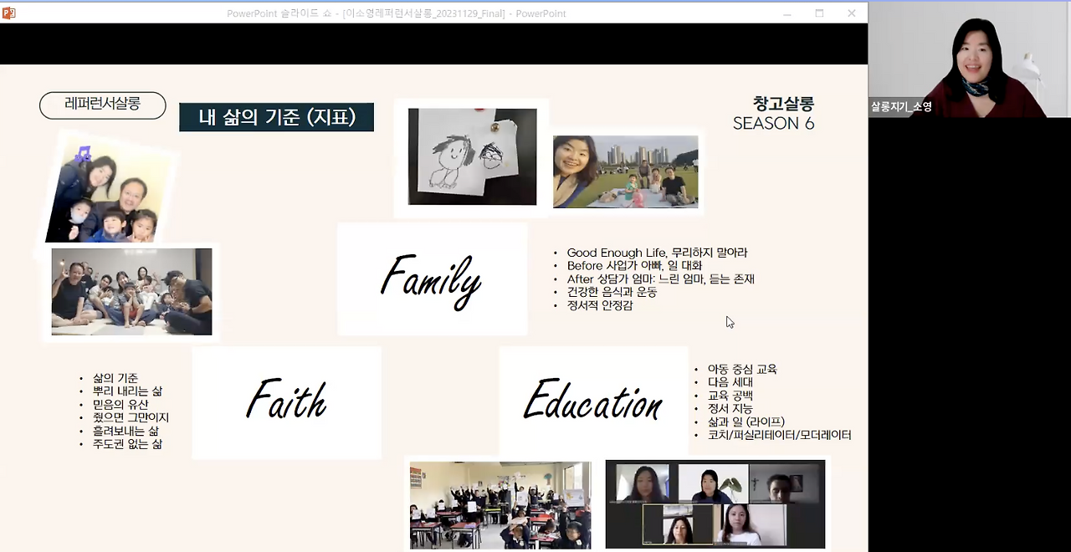The width and height of the screenshot is (1071, 552).
Task: Click the Faith title card
Action: point(286,402)
